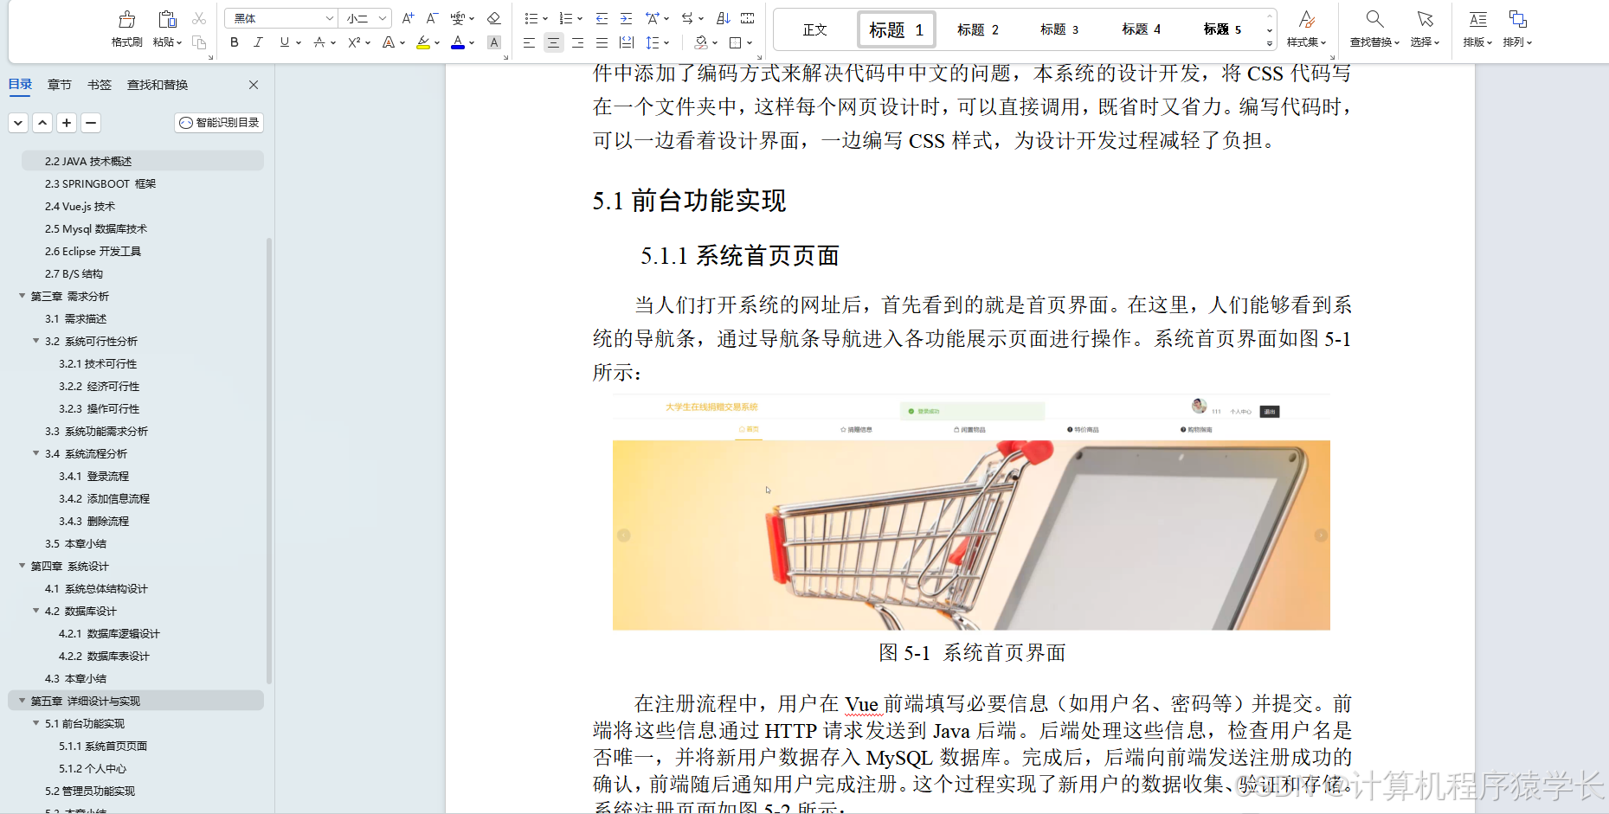Toggle strikethrough formatting
Viewport: 1609px width, 814px height.
coord(319,42)
